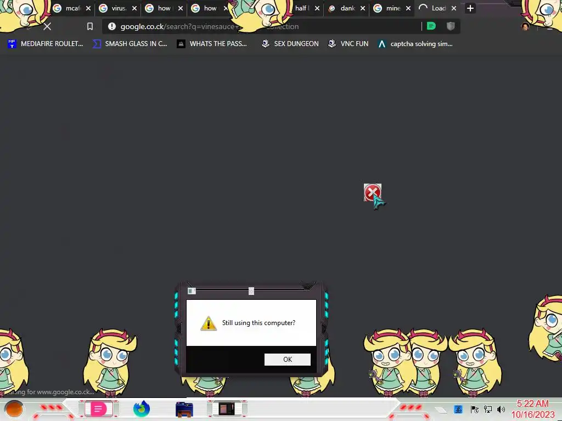Open the WHATS THE PASS... bookmark
This screenshot has width=562, height=421.
(212, 44)
